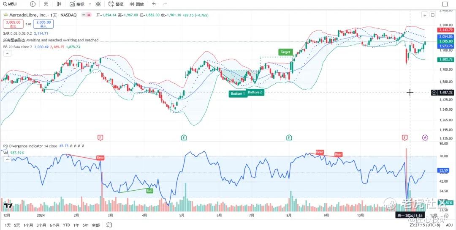Create an alert with the 警报 button

point(116,4)
